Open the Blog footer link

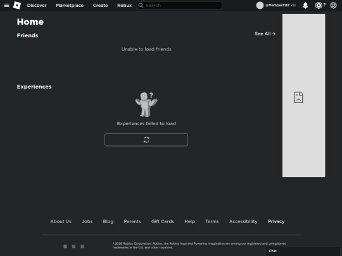(108, 221)
